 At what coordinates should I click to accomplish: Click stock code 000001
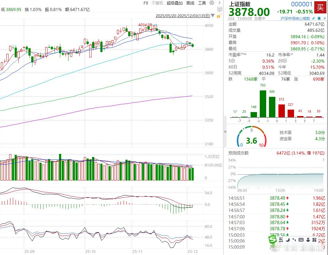[302, 4]
